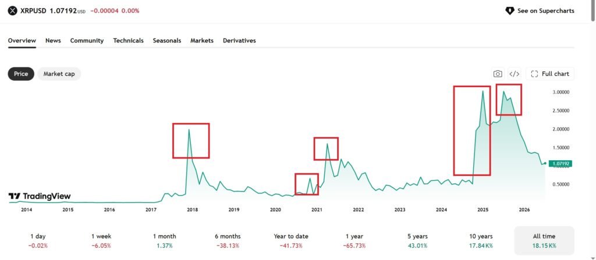Image resolution: width=596 pixels, height=260 pixels.
Task: Open the News tab
Action: coord(53,41)
